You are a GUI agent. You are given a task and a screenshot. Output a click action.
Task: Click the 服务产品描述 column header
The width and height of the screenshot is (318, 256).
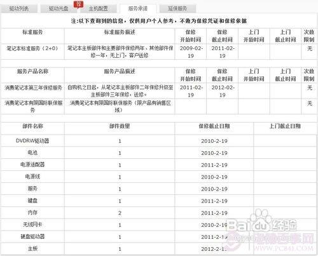[x=120, y=71]
